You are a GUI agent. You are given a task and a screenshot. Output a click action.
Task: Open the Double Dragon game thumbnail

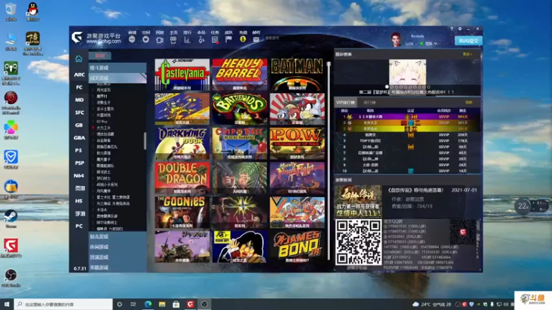point(182,178)
